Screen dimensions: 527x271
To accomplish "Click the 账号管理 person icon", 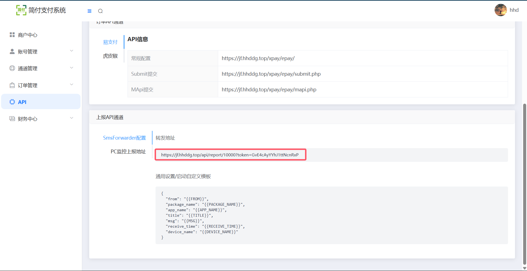I will (x=12, y=52).
